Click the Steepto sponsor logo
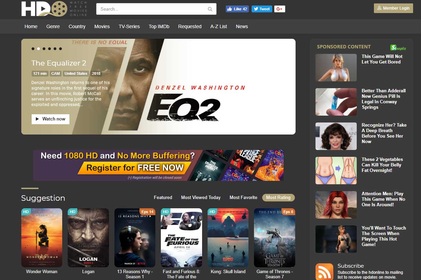421x280 pixels. tap(398, 48)
